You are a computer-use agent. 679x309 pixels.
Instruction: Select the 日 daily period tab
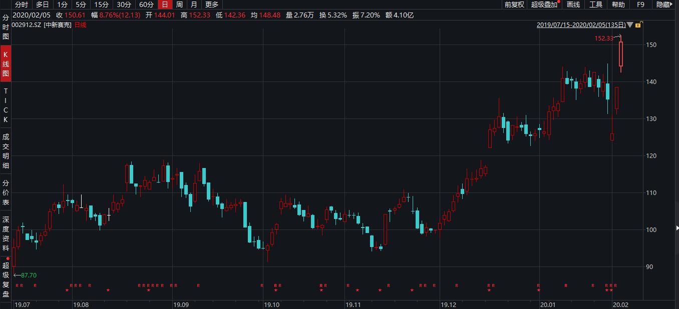165,4
